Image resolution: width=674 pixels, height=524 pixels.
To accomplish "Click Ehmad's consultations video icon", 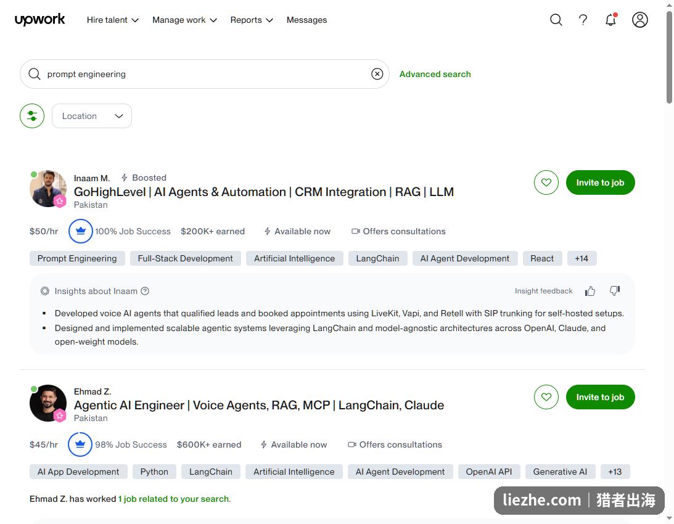I will (x=351, y=444).
